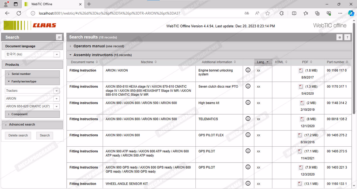Open the TELEMATICS fitting instructions PDF
The width and height of the screenshot is (357, 189).
pyautogui.click(x=302, y=119)
